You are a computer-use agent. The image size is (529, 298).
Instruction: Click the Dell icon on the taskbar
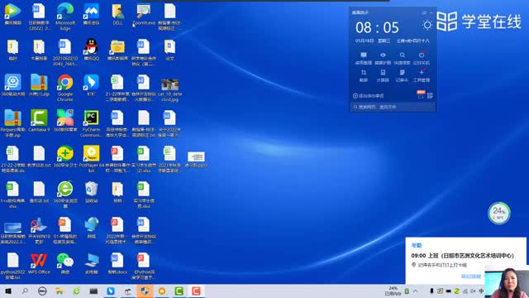pyautogui.click(x=42, y=291)
